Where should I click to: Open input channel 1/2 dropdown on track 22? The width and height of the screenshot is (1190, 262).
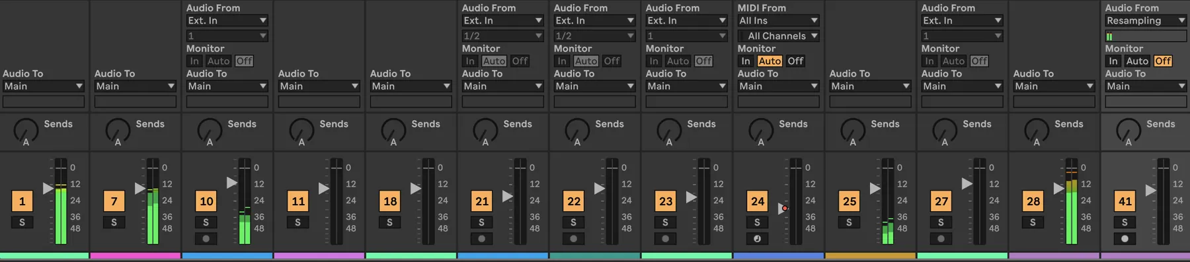[x=595, y=36]
